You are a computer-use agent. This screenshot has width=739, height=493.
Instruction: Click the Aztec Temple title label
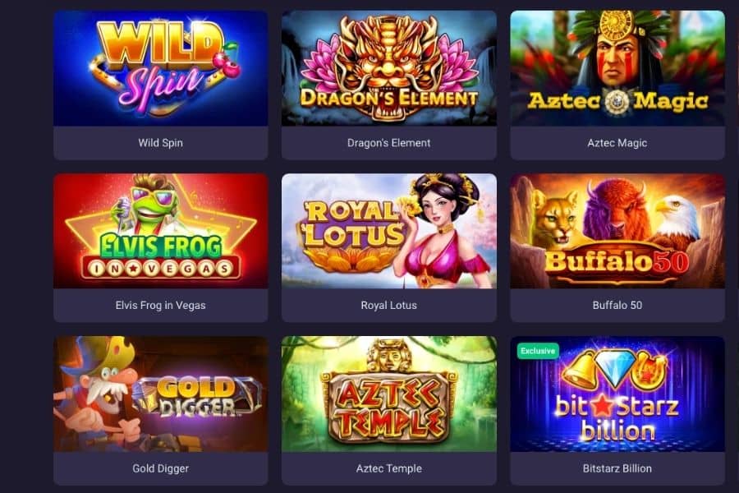389,468
